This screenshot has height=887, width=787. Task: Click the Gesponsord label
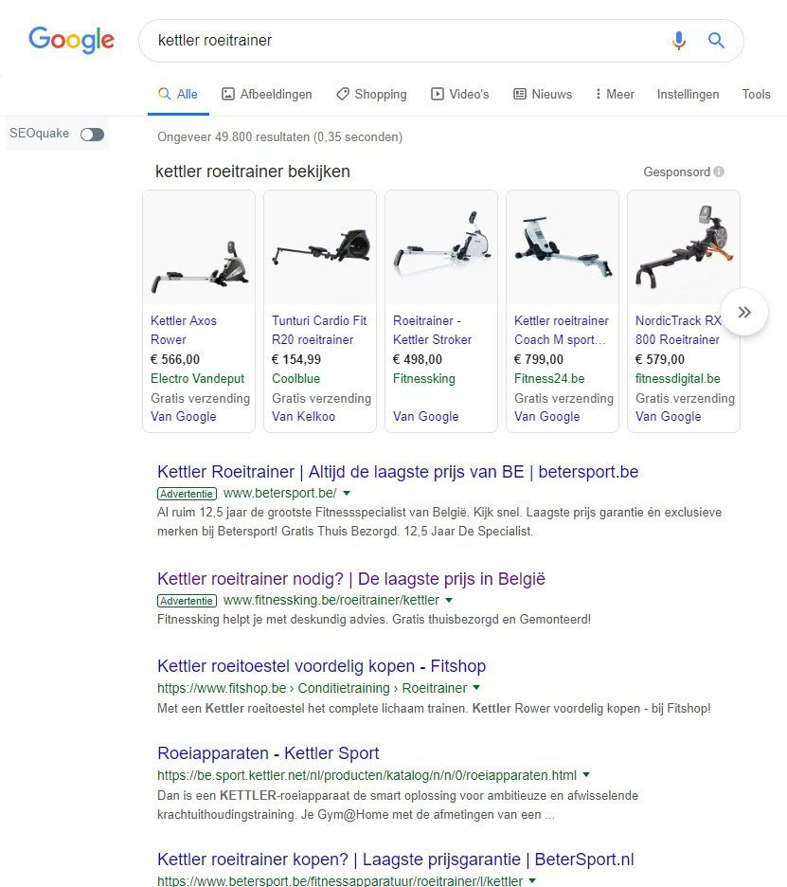[677, 172]
